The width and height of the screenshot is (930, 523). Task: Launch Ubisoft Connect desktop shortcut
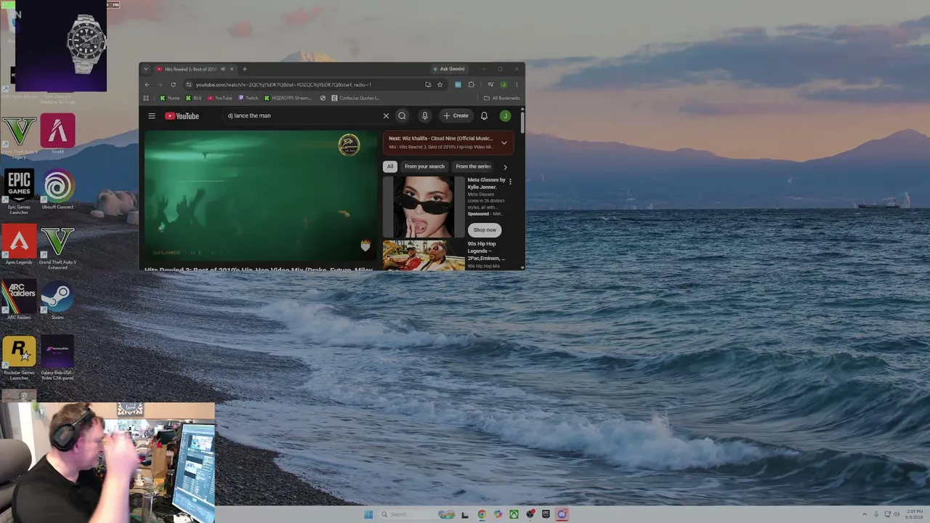point(57,190)
